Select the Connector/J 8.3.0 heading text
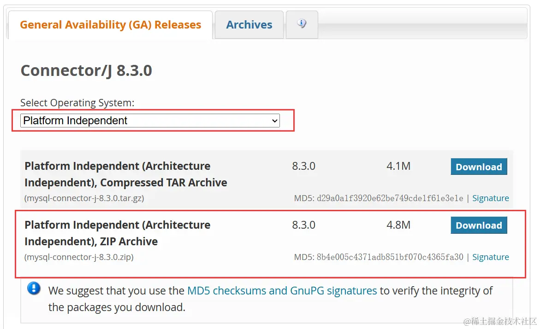 [x=86, y=71]
